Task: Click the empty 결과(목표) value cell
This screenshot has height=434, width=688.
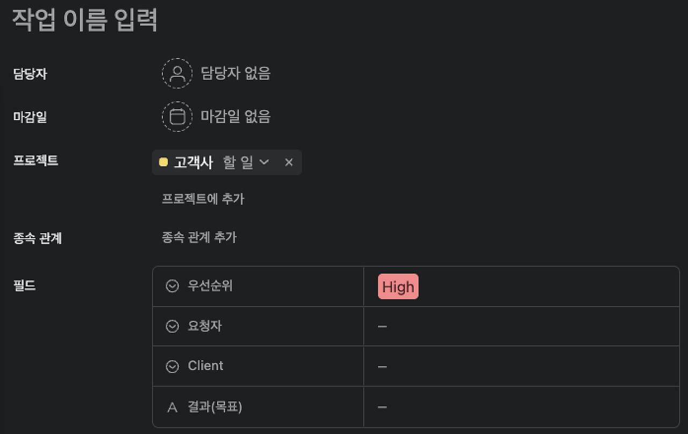Action: [382, 407]
